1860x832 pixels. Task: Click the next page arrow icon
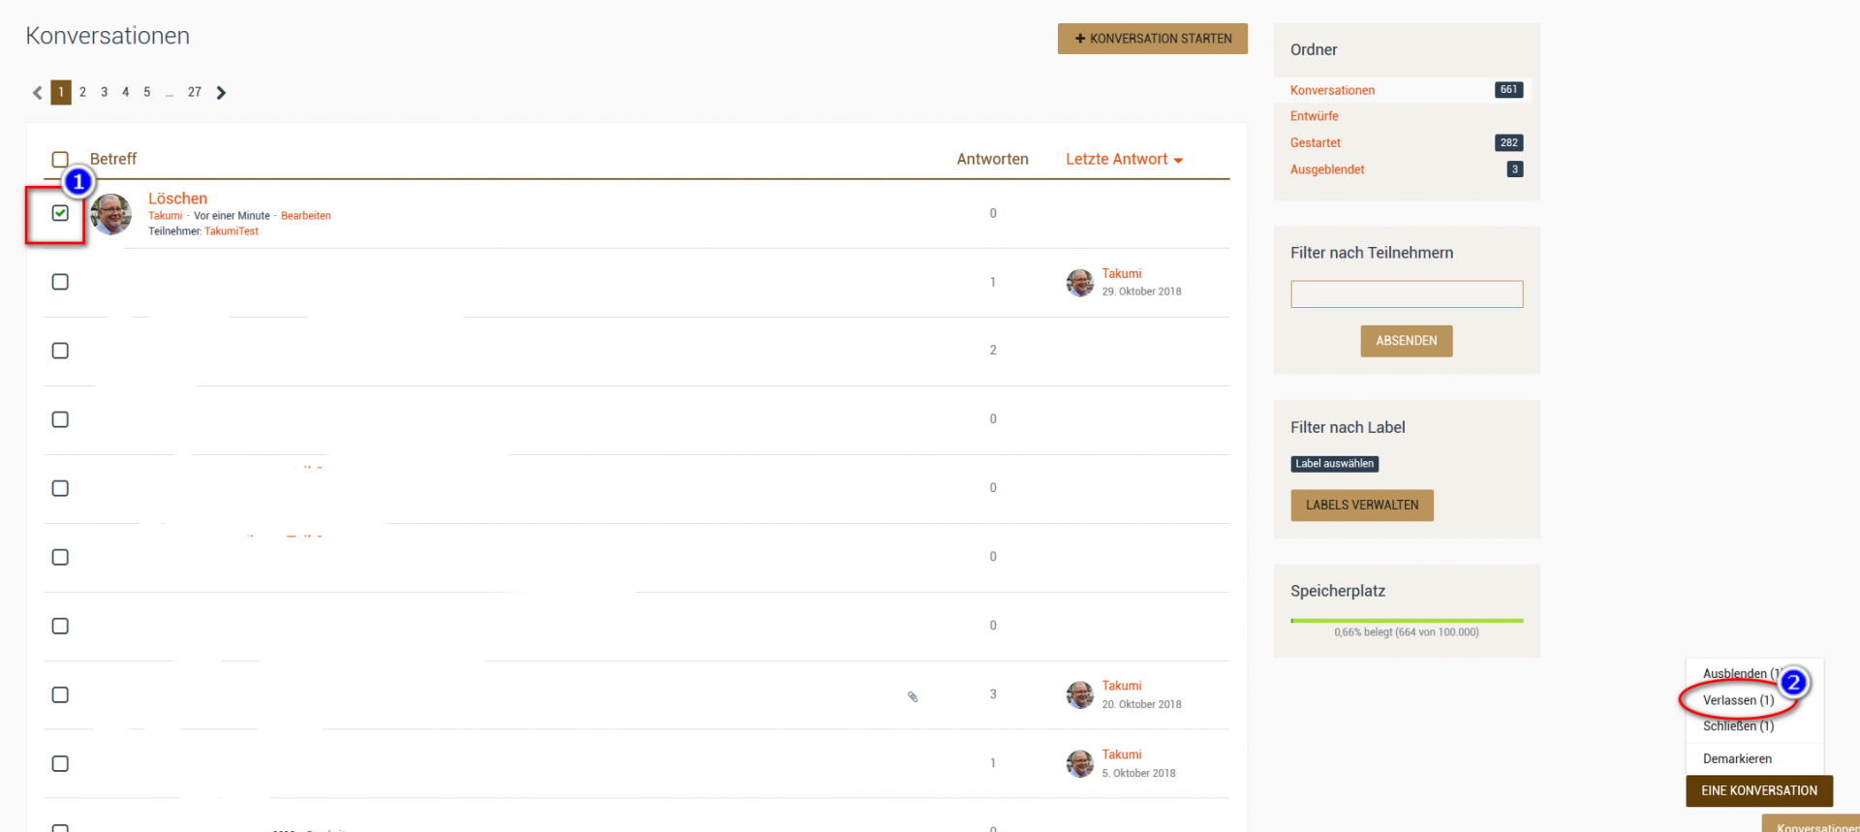[x=221, y=93]
